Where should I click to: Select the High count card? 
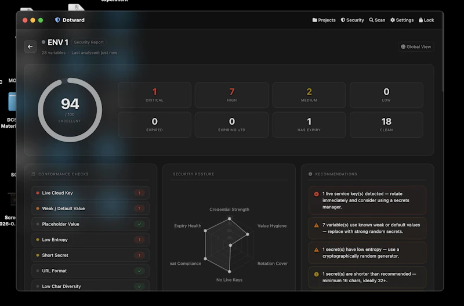(231, 95)
